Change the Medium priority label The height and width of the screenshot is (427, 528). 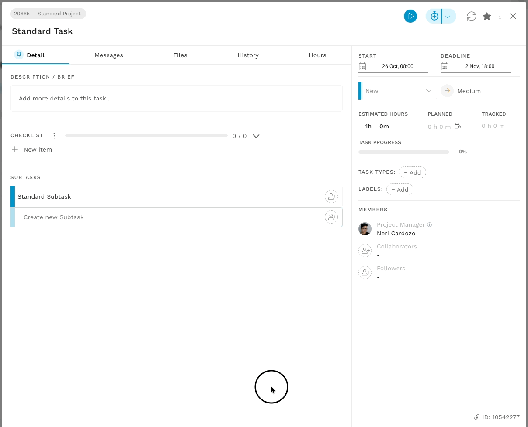[x=469, y=91]
